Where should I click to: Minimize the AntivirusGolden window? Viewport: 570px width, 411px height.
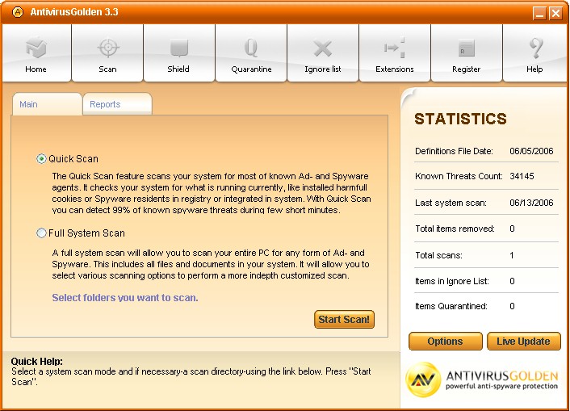tap(539, 14)
